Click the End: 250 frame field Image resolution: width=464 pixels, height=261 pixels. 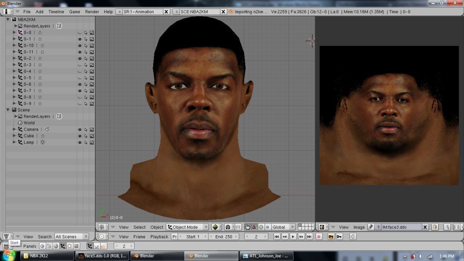224,237
